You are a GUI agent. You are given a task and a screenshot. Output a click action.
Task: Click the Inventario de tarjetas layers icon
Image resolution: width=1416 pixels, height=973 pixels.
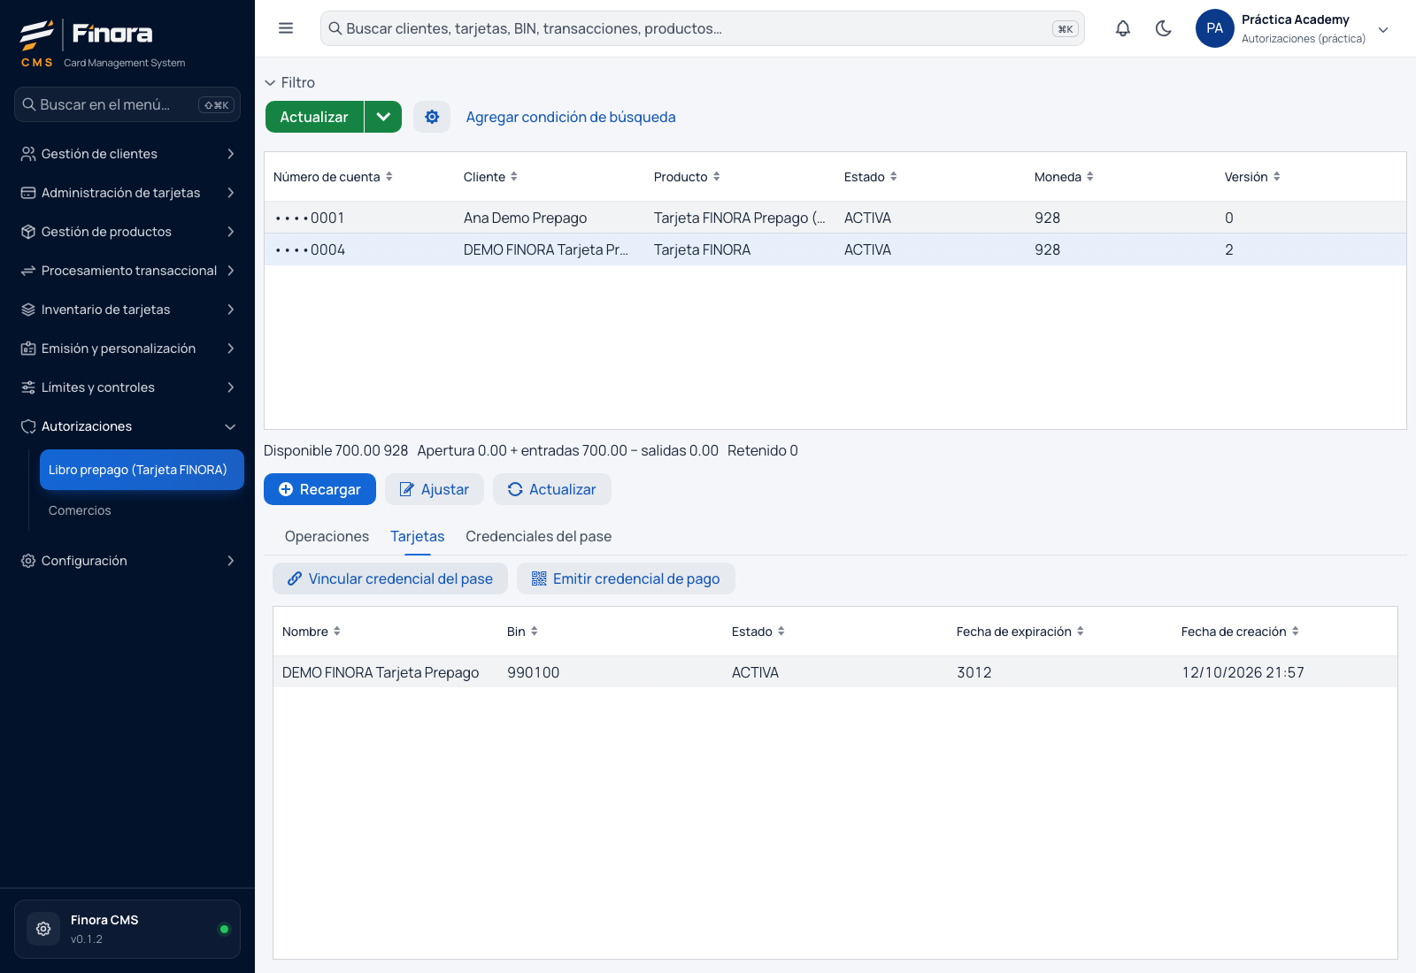pos(28,310)
